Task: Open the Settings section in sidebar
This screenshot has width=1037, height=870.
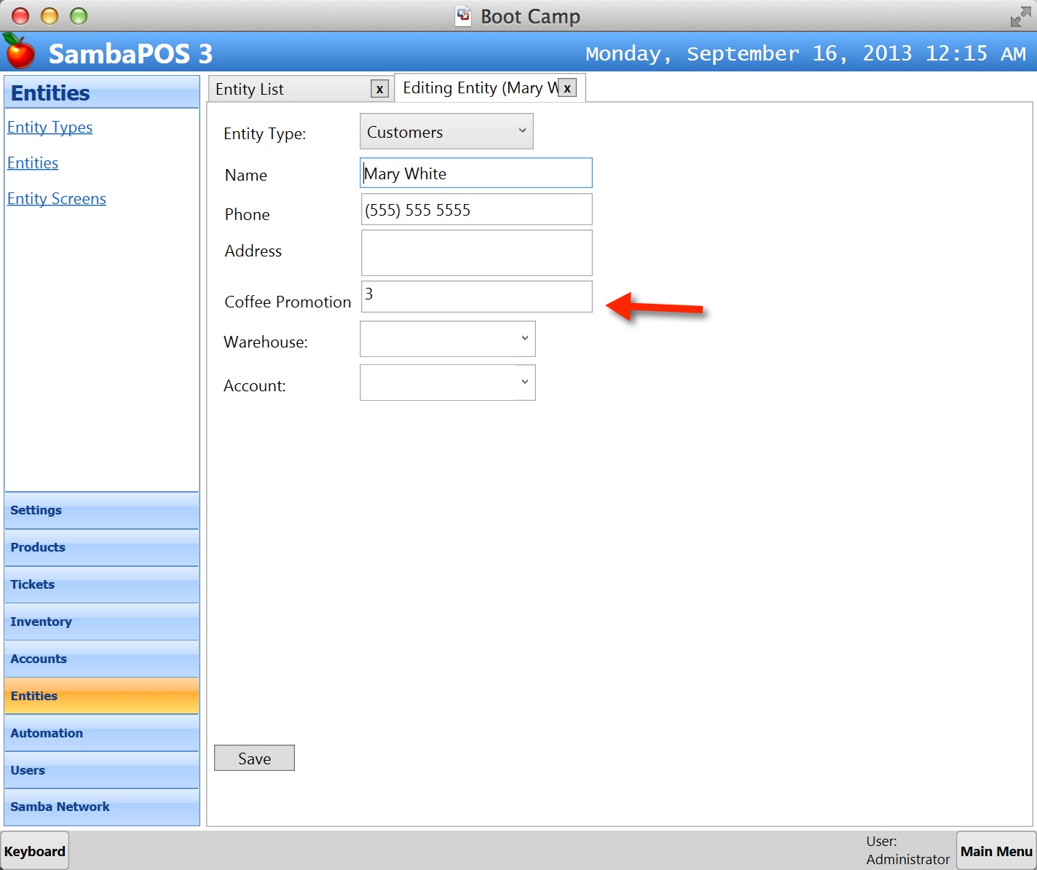Action: (x=102, y=511)
